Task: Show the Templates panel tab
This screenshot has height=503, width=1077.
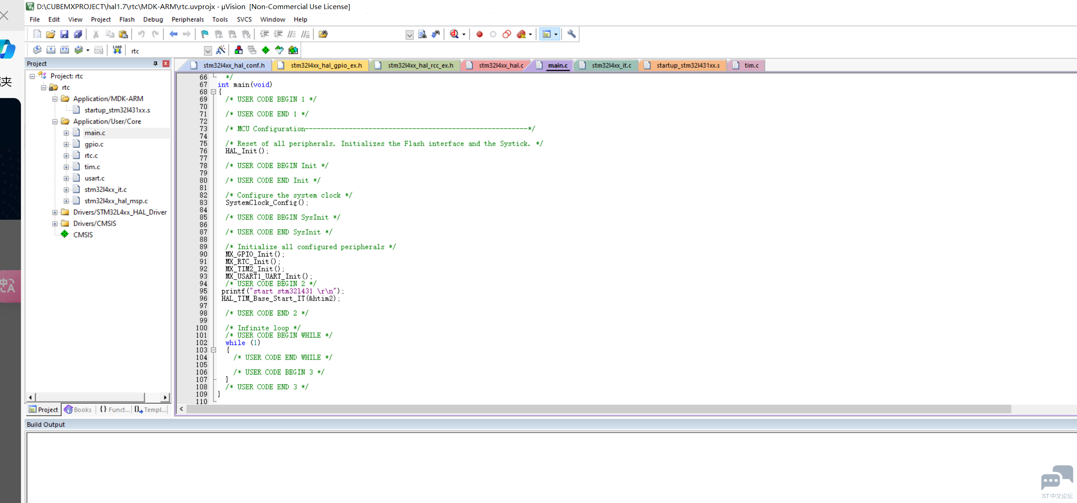Action: (150, 409)
